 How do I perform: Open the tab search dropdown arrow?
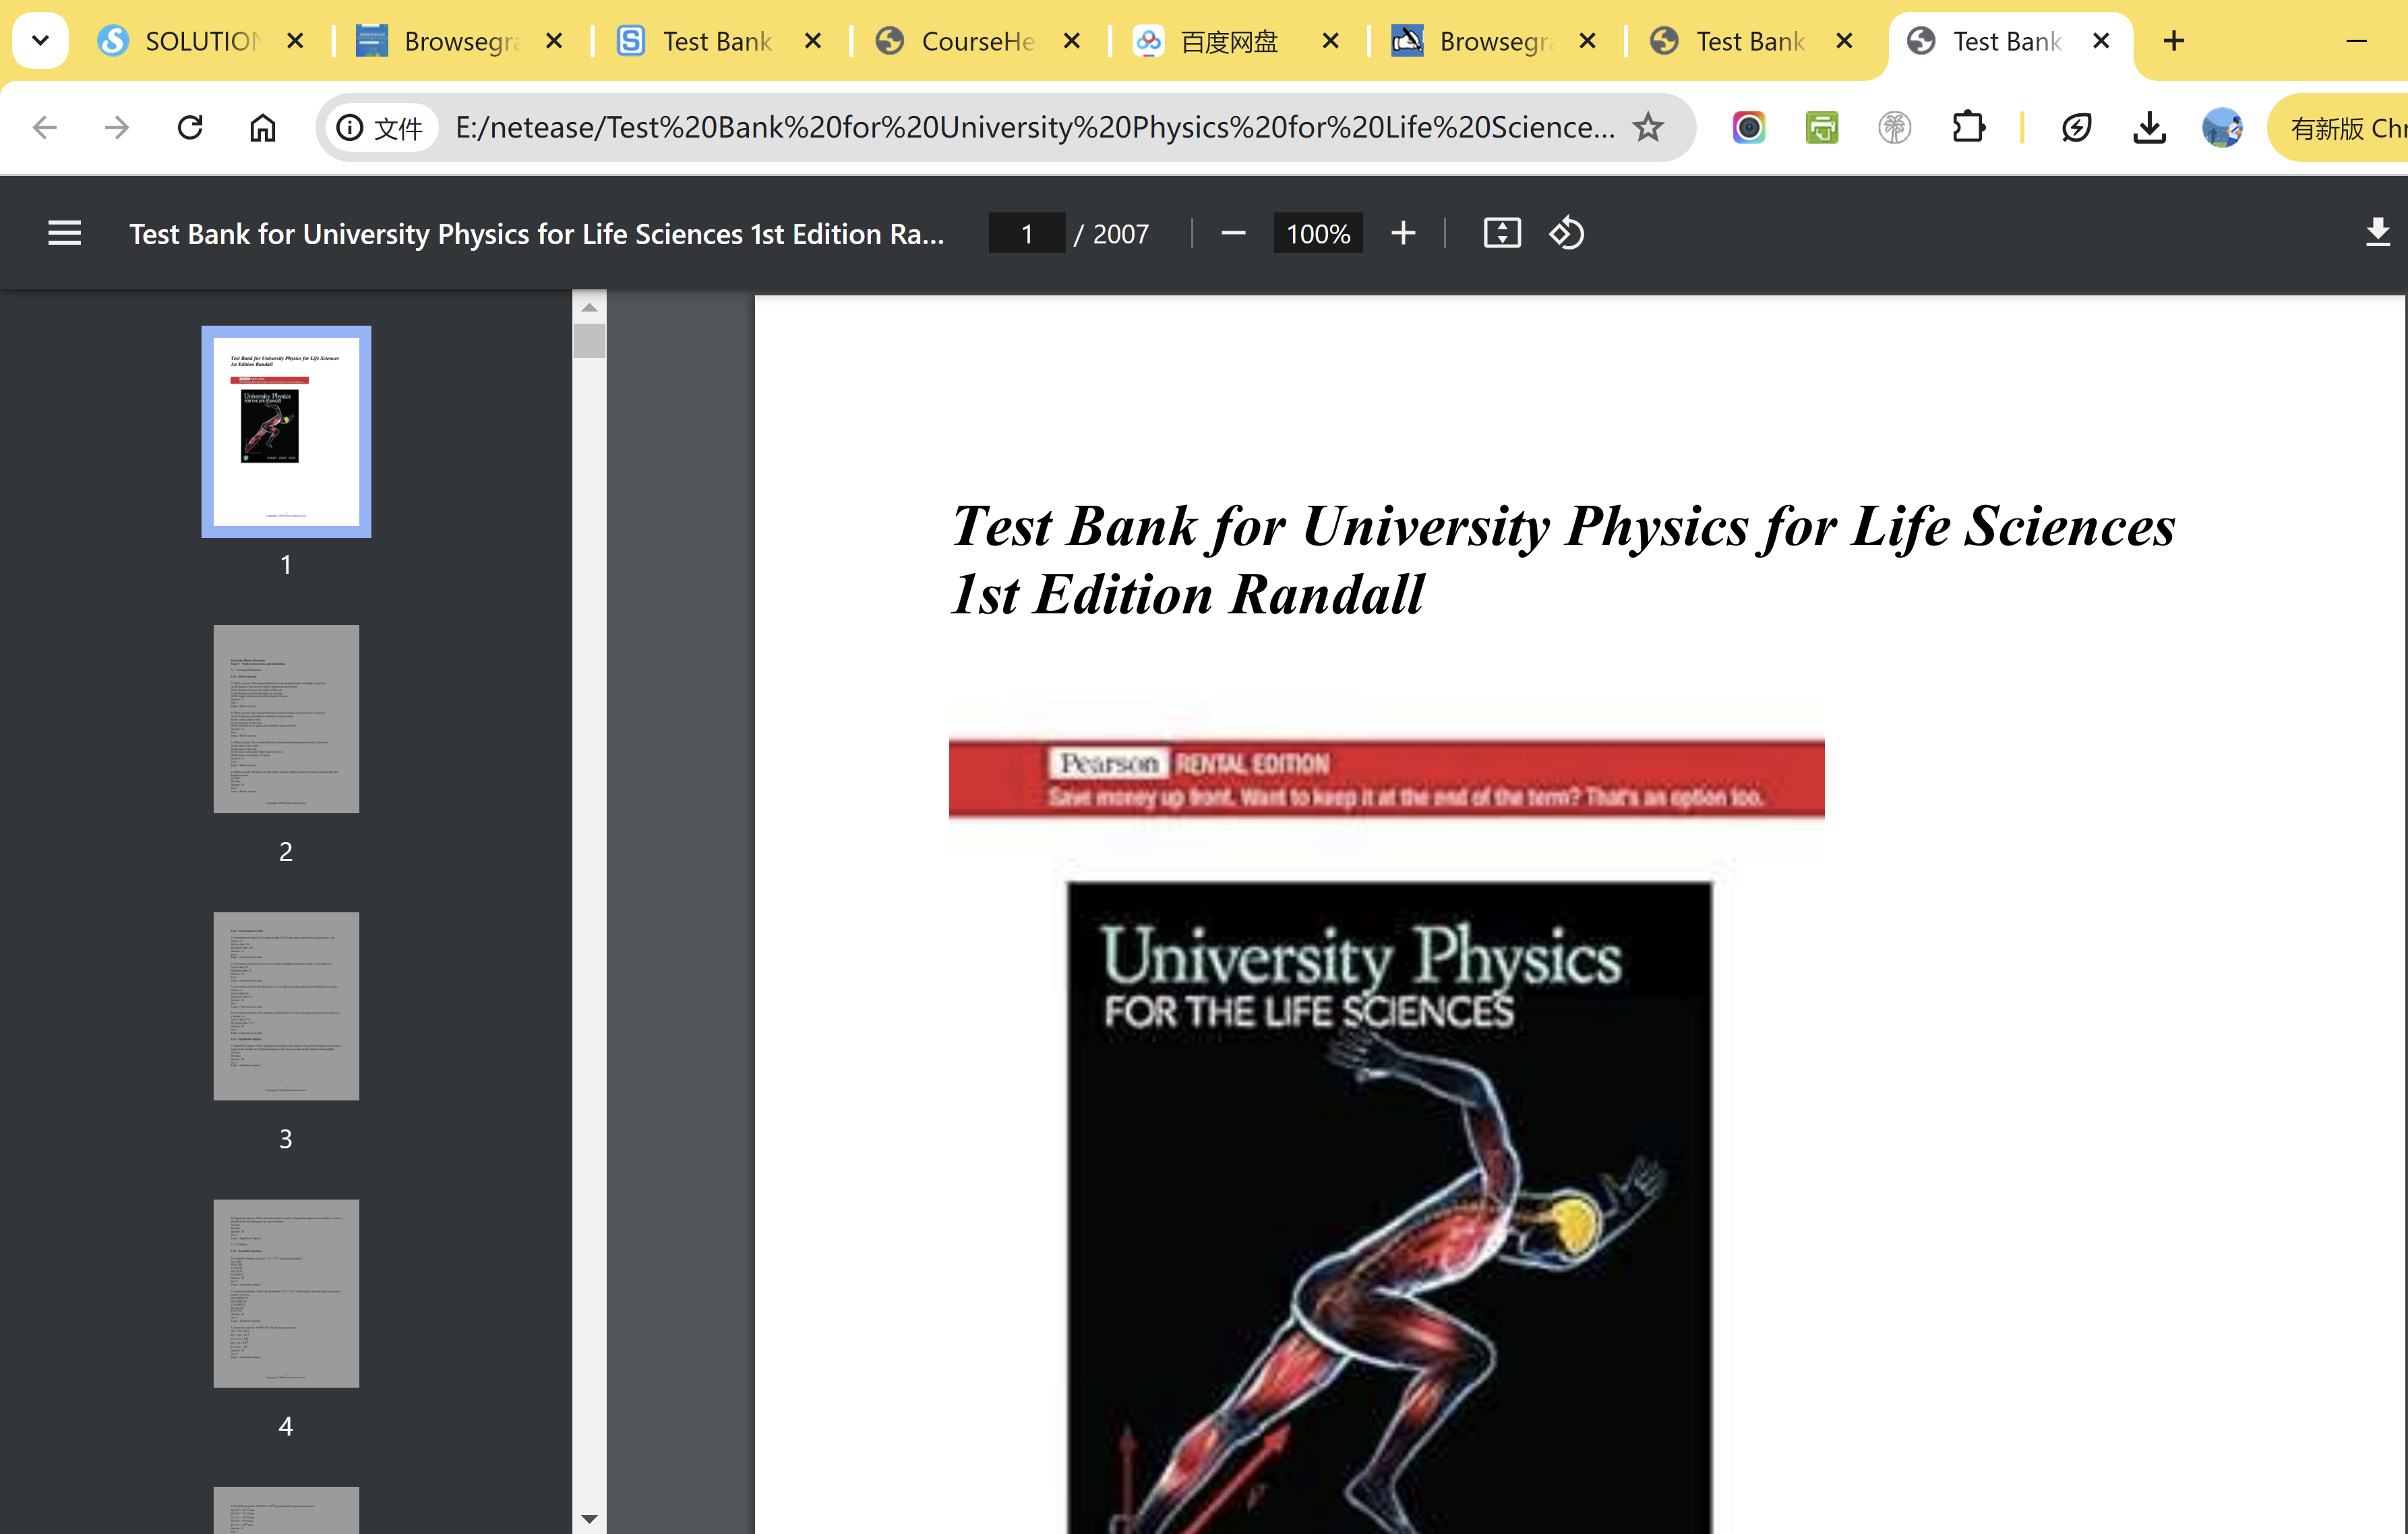pos(40,41)
